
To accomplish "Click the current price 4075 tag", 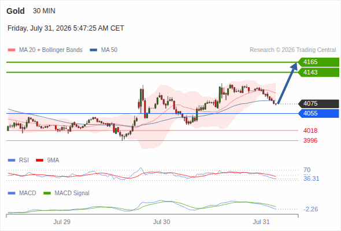I will pos(318,103).
